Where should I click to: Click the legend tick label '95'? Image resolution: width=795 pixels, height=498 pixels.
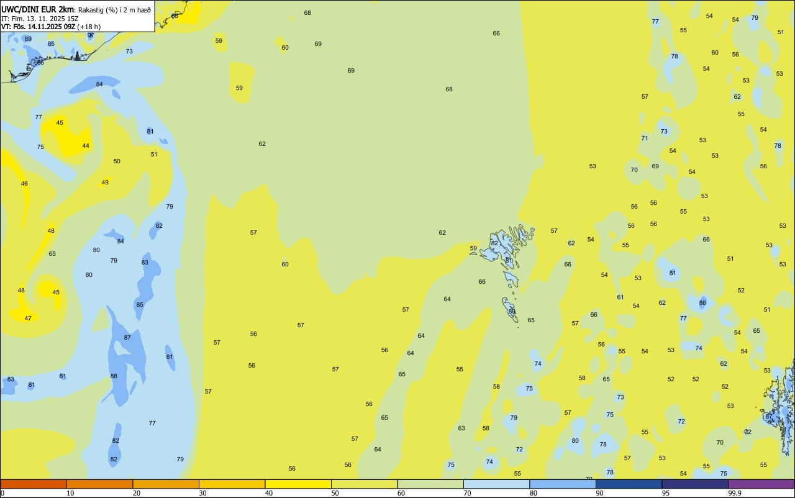coord(666,493)
